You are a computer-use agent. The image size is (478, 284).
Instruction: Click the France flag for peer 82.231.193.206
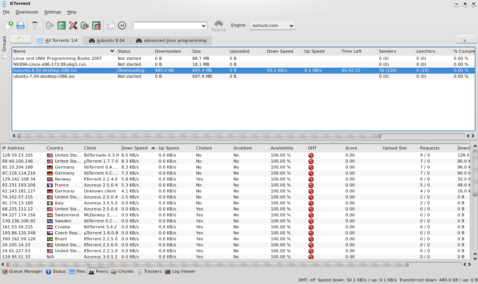tap(50, 185)
